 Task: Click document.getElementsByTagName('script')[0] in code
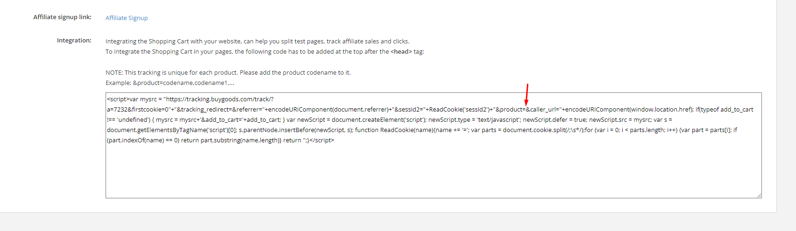coord(172,130)
